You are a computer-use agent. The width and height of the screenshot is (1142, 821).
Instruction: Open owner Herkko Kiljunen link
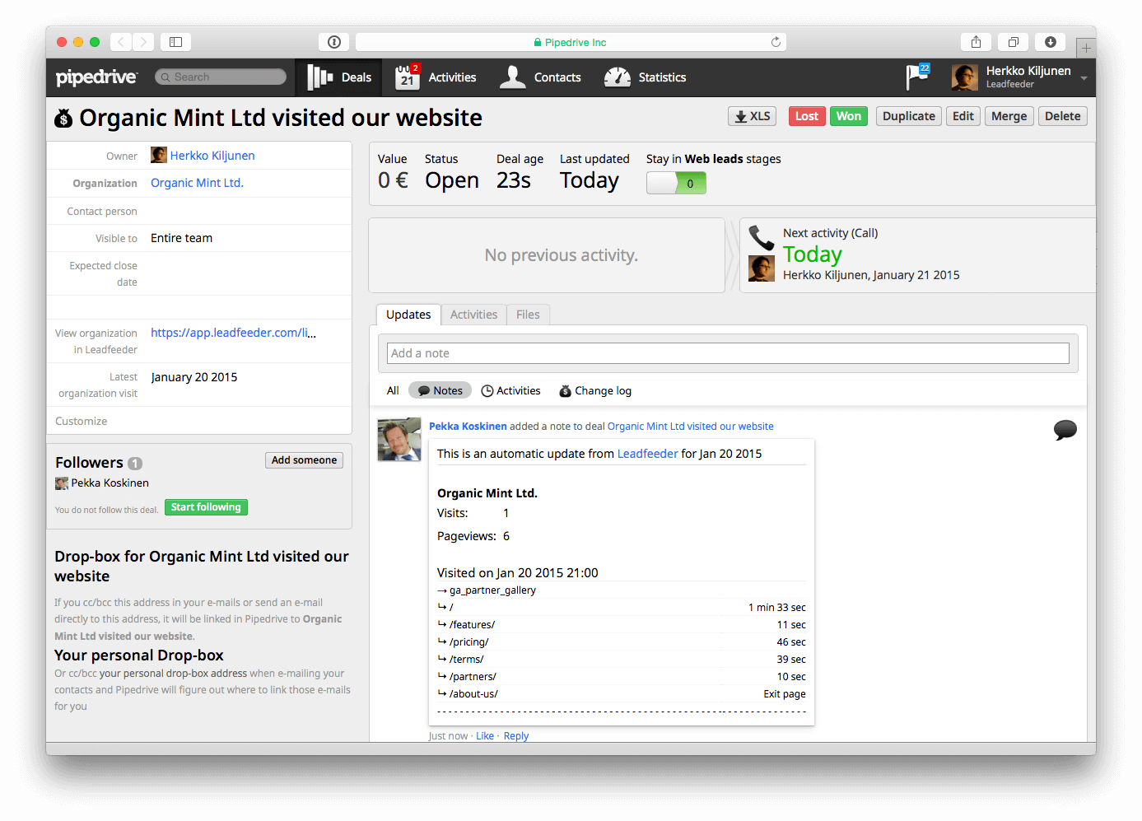[x=212, y=156]
